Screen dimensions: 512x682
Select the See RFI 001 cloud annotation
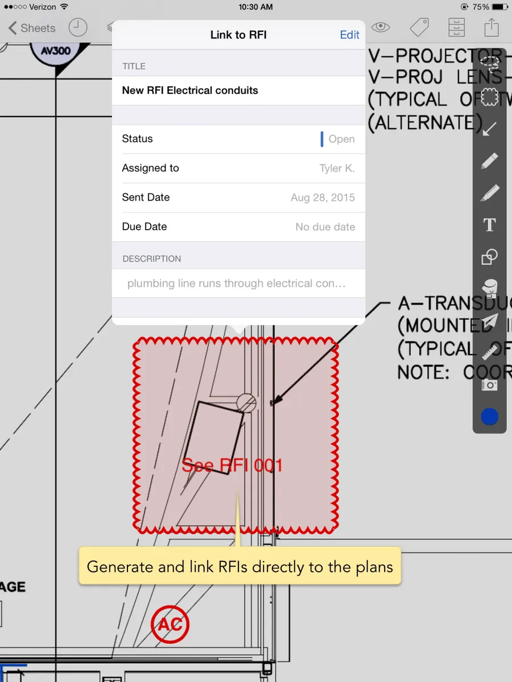236,435
